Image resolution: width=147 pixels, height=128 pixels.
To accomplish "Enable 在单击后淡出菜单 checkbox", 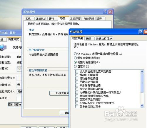I will (x=77, y=106).
